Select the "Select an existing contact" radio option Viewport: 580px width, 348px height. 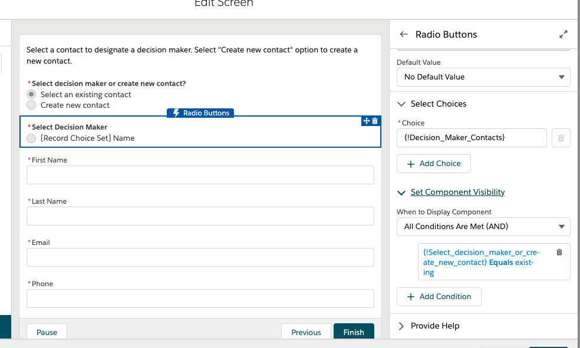(32, 94)
